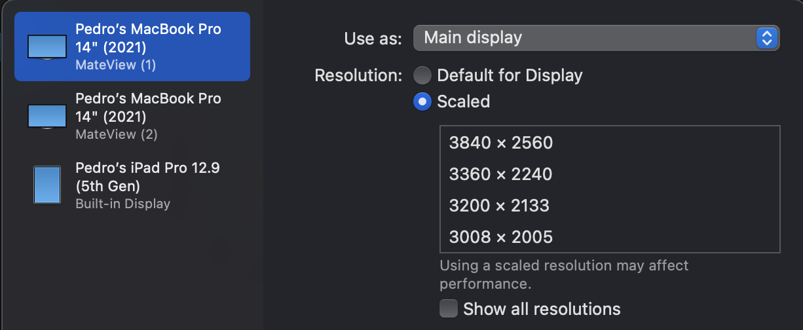Screen dimensions: 803x330
Task: Enable the Show all resolutions checkbox
Action: click(449, 308)
